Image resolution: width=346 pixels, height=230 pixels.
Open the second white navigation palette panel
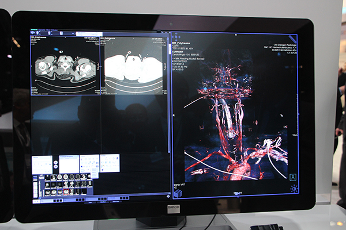69,163
